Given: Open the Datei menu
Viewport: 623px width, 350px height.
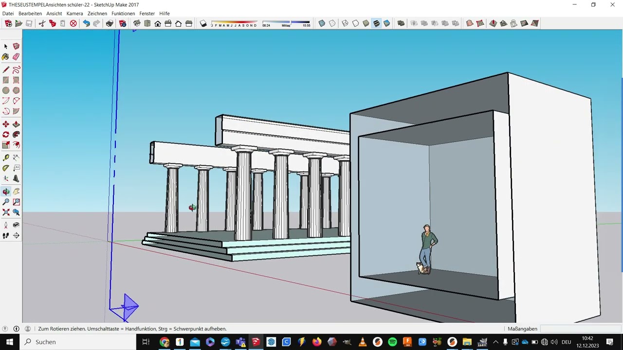Looking at the screenshot, I should pyautogui.click(x=8, y=14).
